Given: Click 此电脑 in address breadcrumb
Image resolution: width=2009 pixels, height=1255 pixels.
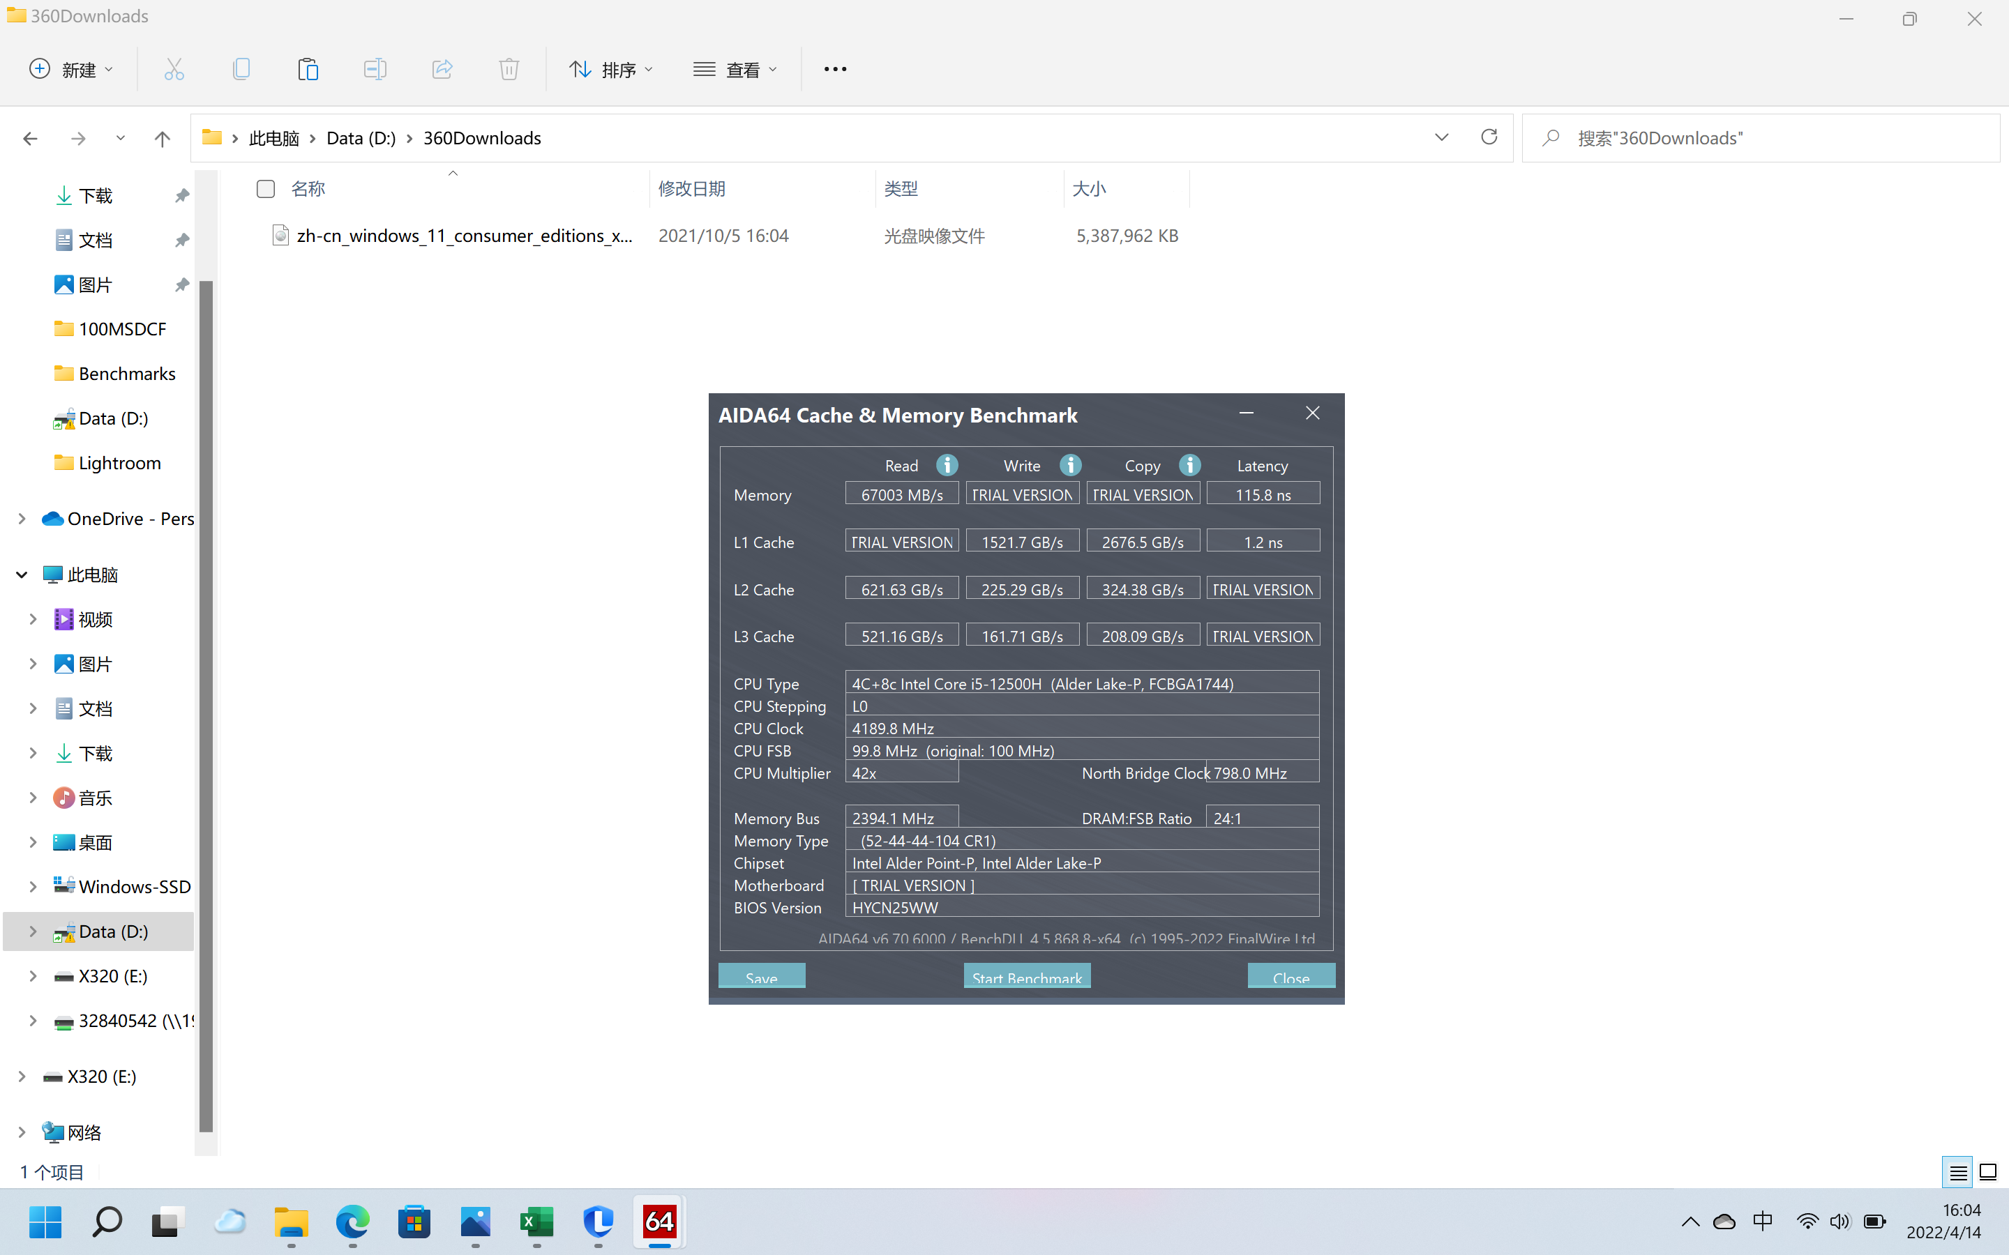Looking at the screenshot, I should (274, 138).
